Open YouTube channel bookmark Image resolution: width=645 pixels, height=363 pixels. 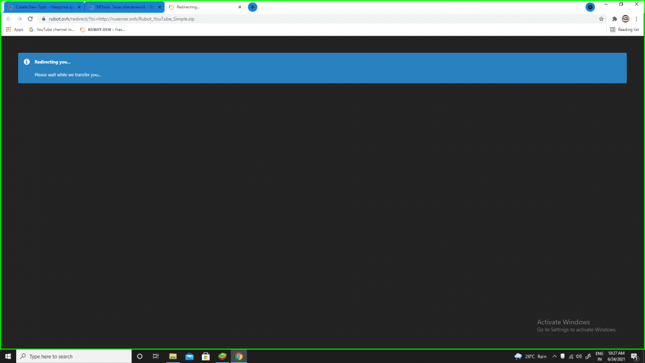click(52, 30)
